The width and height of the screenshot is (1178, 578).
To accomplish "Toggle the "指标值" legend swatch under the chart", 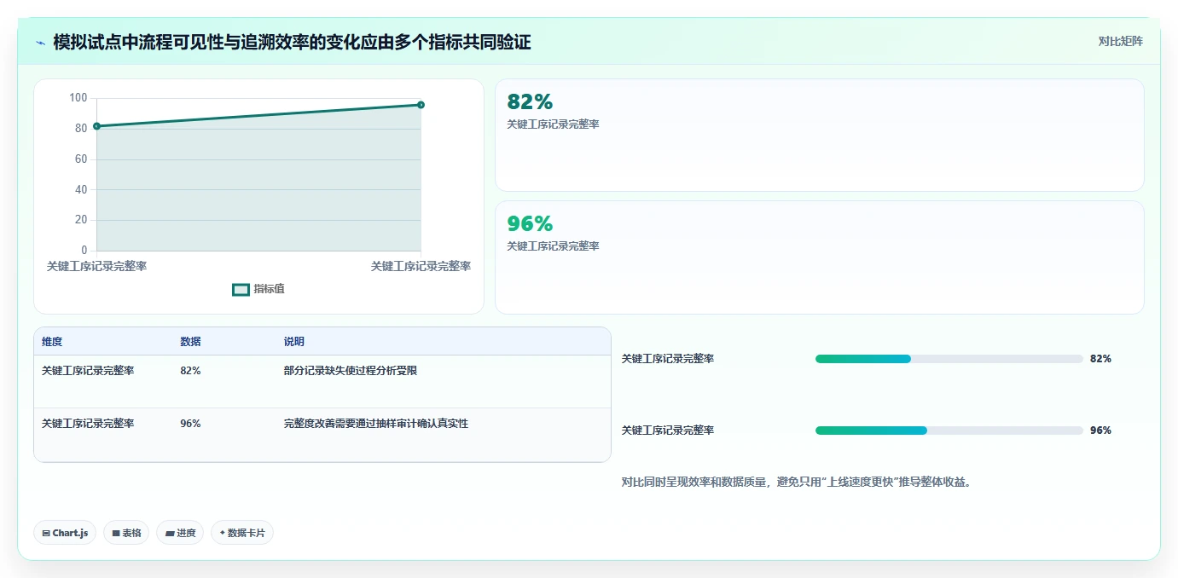I will tap(241, 290).
